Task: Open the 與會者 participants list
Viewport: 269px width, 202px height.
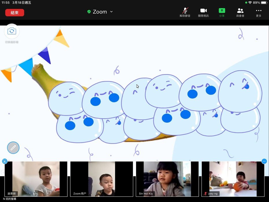Action: (240, 11)
